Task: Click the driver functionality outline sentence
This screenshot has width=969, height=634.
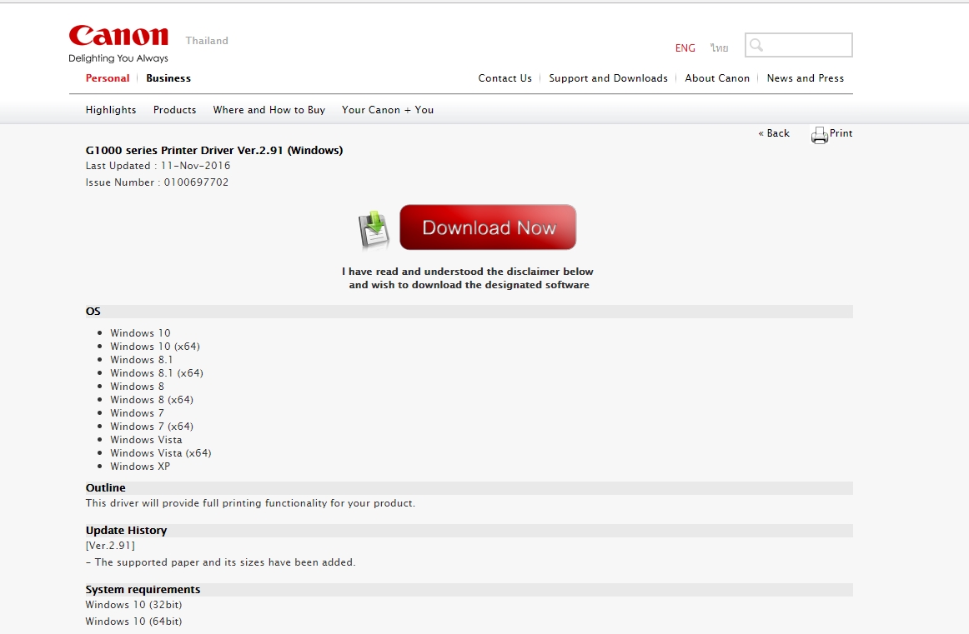Action: [x=250, y=504]
